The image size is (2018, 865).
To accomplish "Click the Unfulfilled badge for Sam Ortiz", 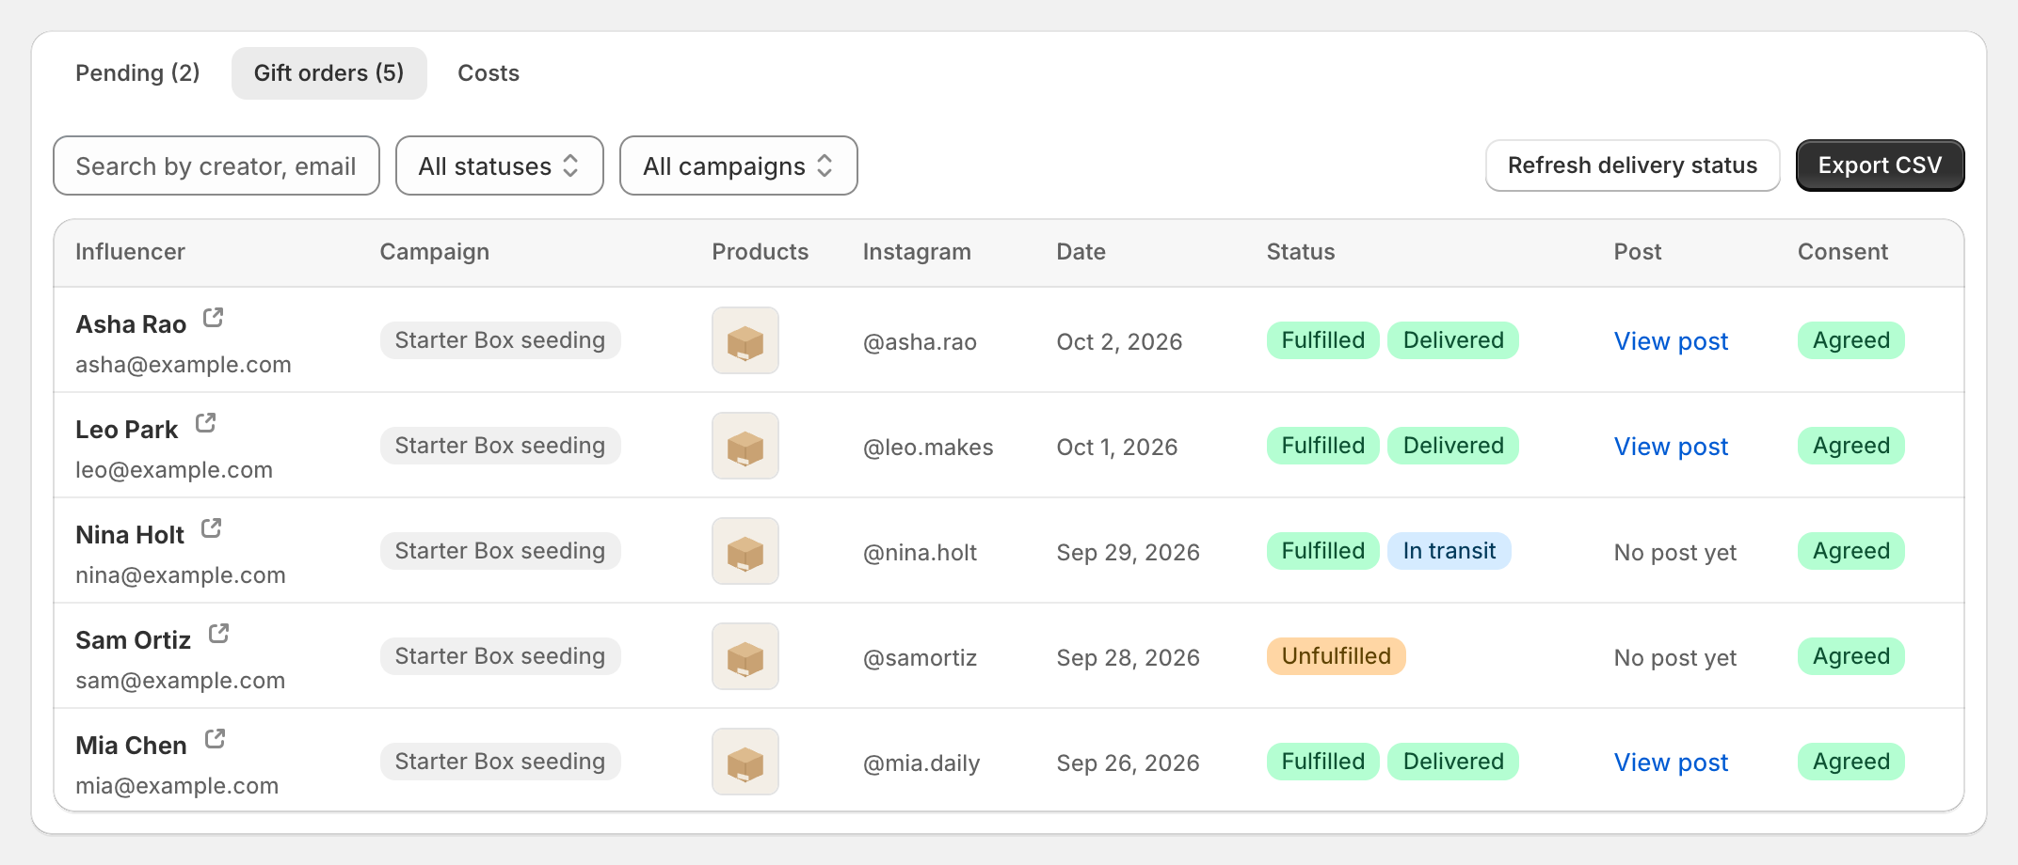I will (x=1337, y=656).
